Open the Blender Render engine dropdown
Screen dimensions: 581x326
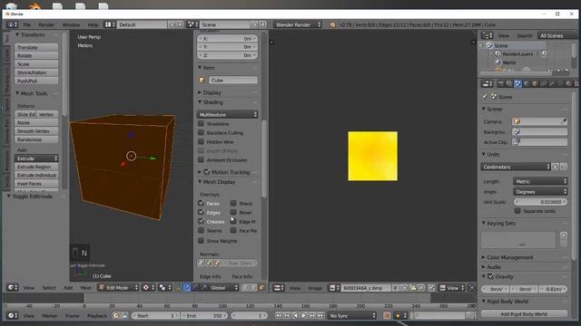(298, 24)
